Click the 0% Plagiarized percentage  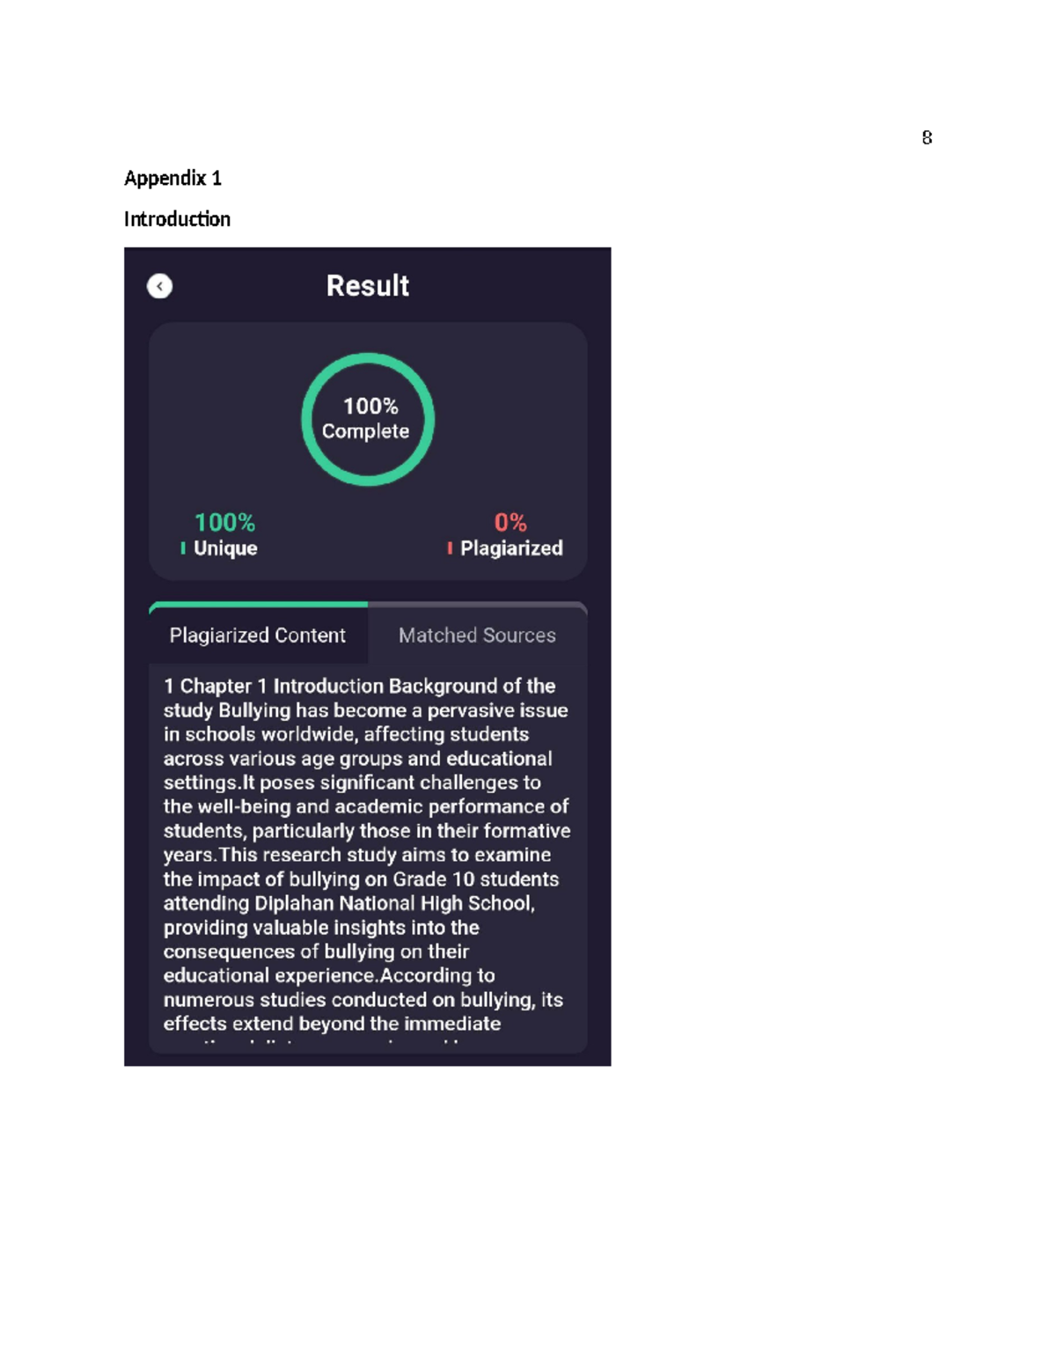510,522
